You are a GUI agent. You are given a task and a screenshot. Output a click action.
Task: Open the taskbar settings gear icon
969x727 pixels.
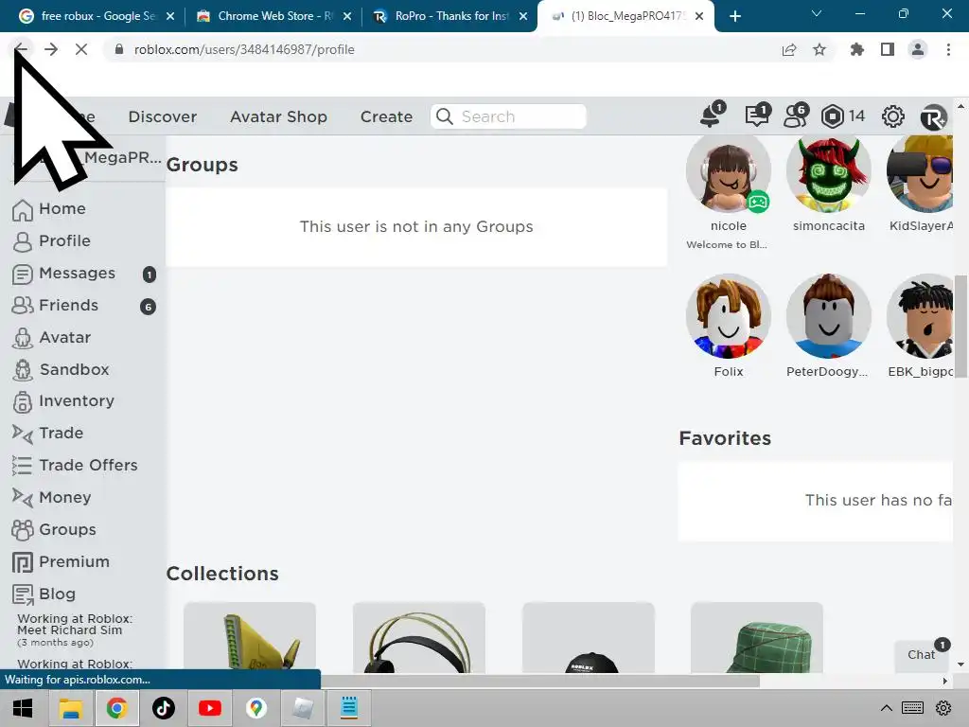[943, 708]
